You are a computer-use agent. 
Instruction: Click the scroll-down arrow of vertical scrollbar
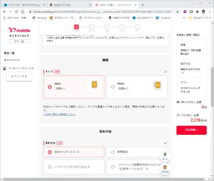pos(212,176)
